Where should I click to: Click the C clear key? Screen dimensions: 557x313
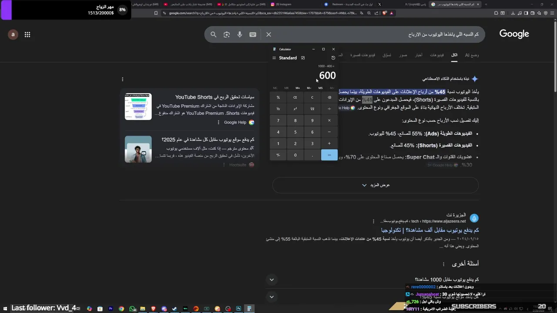click(312, 97)
